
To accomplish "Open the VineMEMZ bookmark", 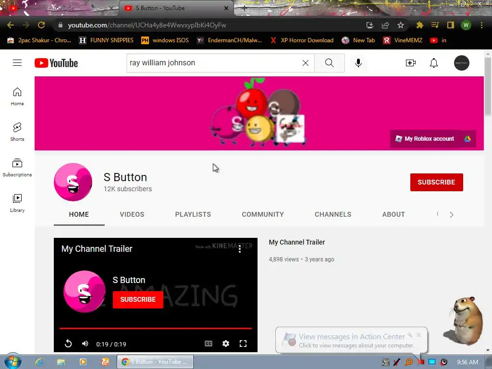I will click(x=403, y=40).
